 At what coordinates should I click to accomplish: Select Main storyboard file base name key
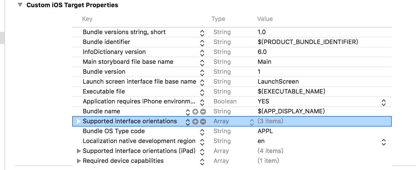point(128,62)
